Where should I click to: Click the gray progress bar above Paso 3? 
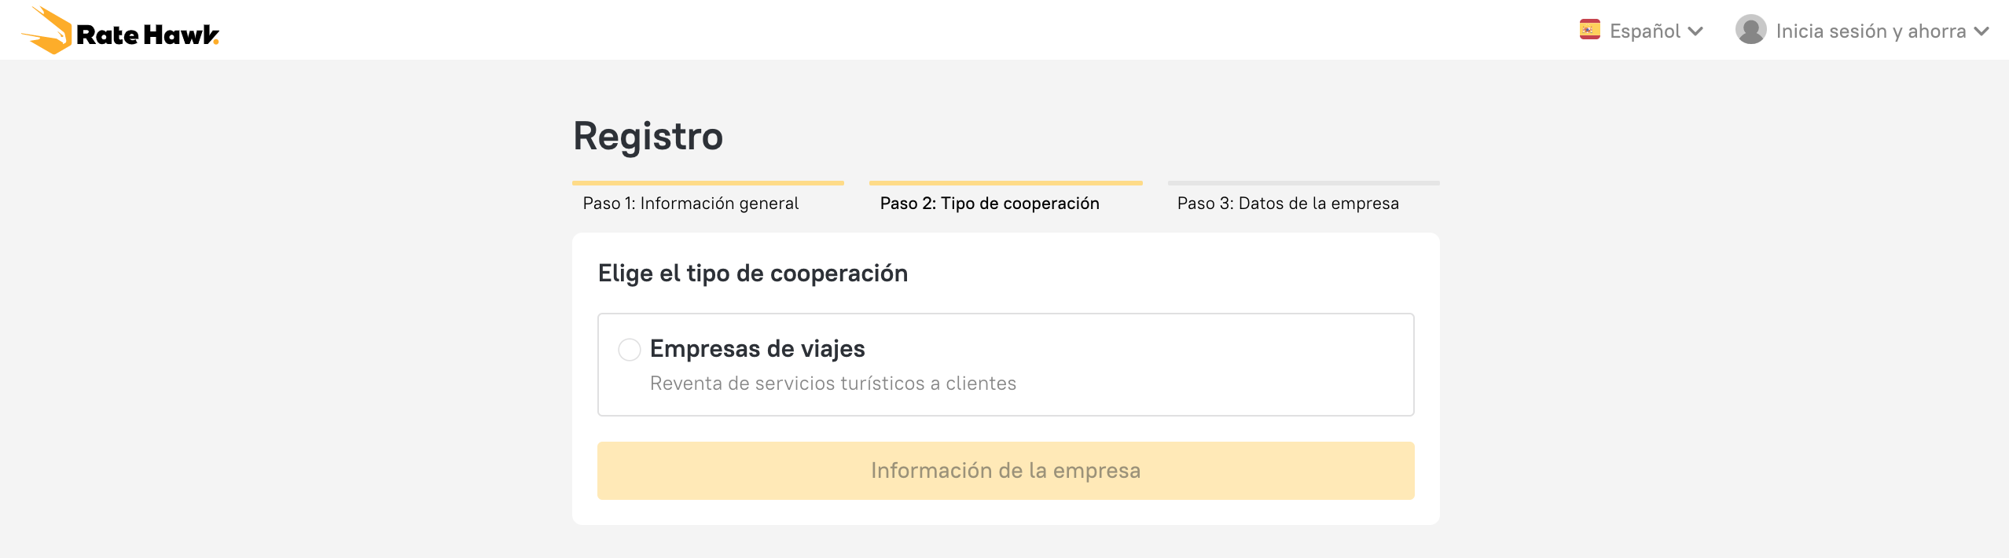coord(1303,183)
